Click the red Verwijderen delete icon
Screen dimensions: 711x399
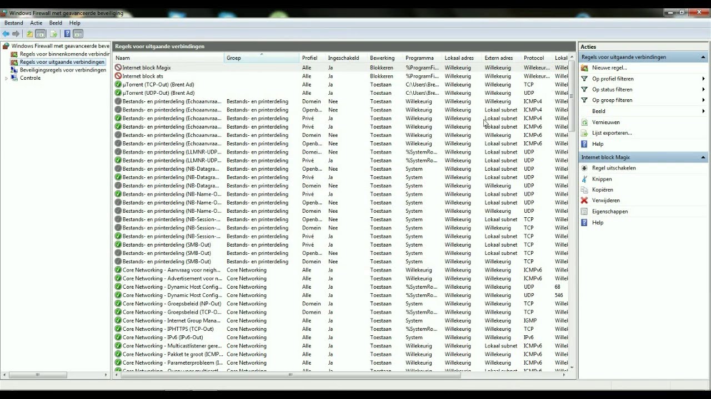[x=584, y=201]
